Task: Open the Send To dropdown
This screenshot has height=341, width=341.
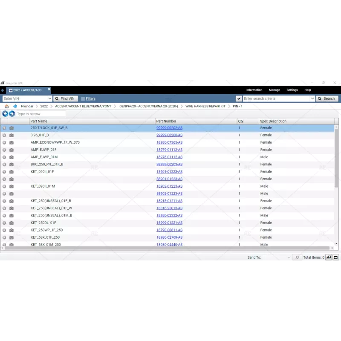Action: pos(289,257)
